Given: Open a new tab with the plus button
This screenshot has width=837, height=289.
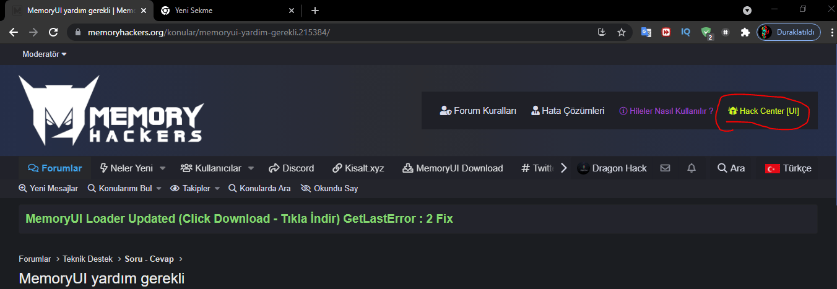Looking at the screenshot, I should coord(315,11).
